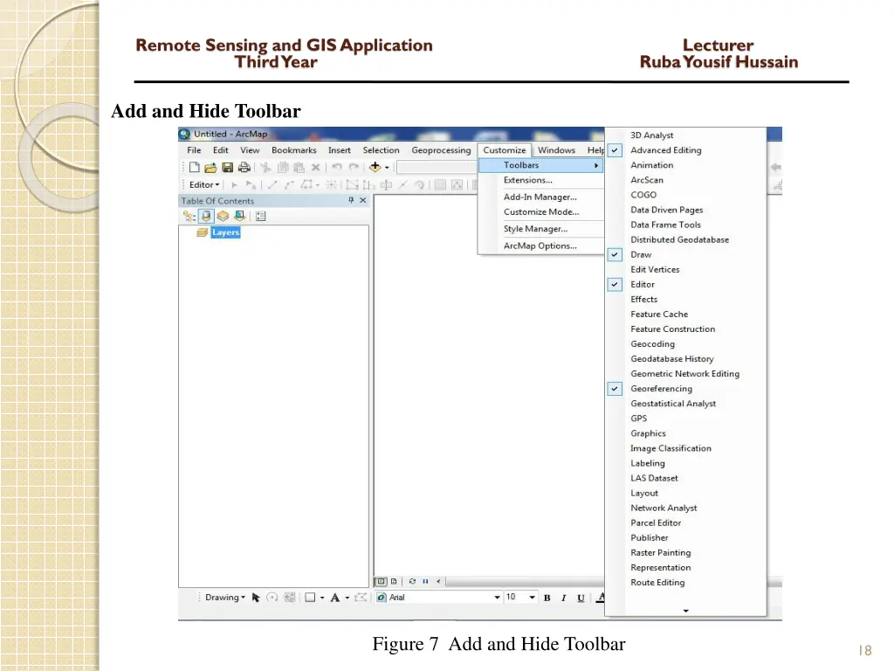Click the New map document icon

point(195,167)
